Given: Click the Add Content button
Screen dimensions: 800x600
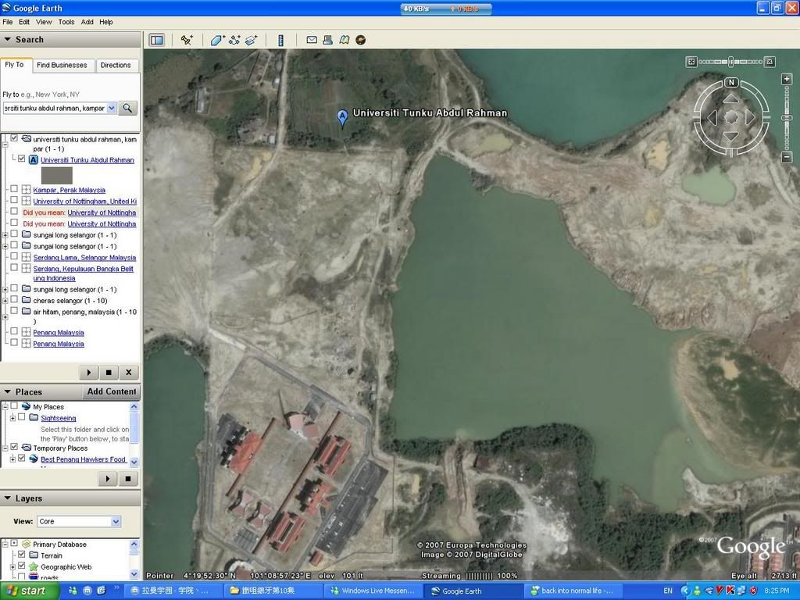Looking at the screenshot, I should pos(112,391).
